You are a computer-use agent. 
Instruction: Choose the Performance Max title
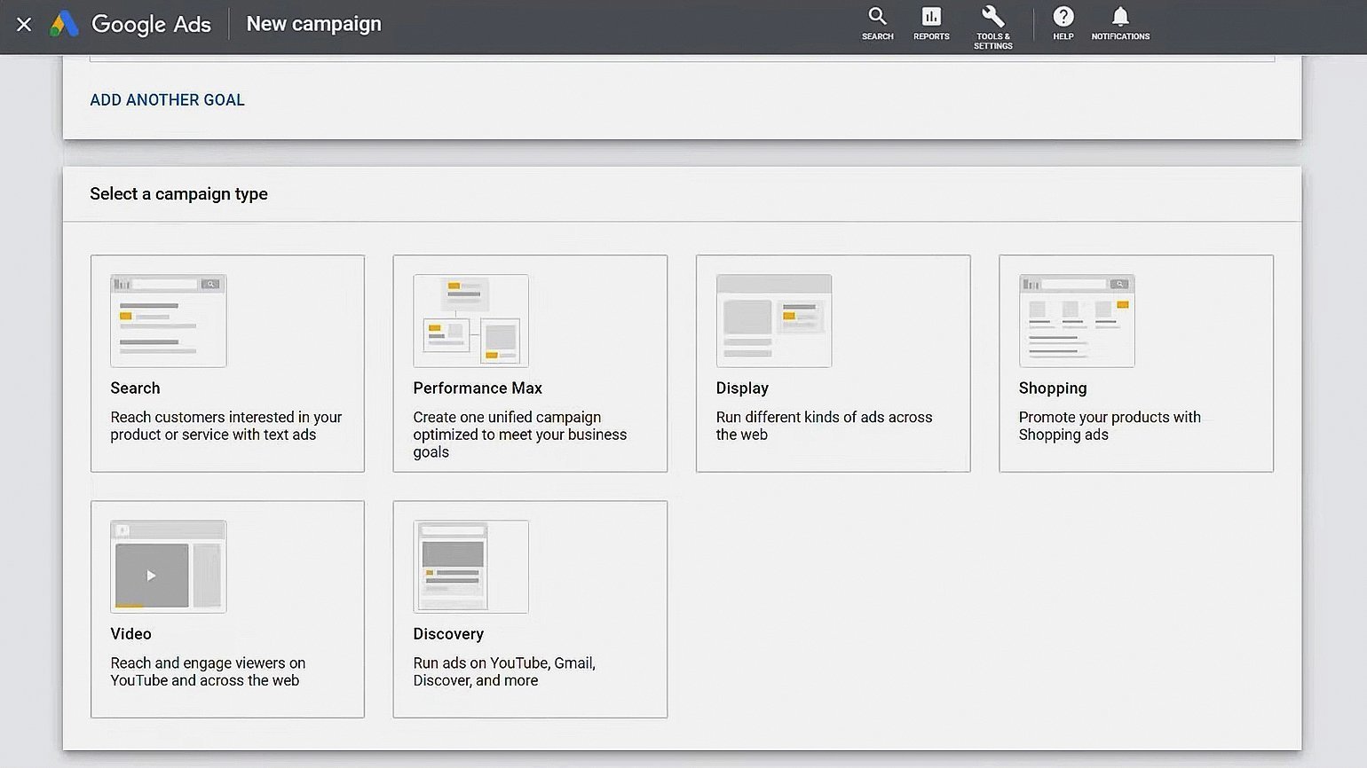[478, 388]
